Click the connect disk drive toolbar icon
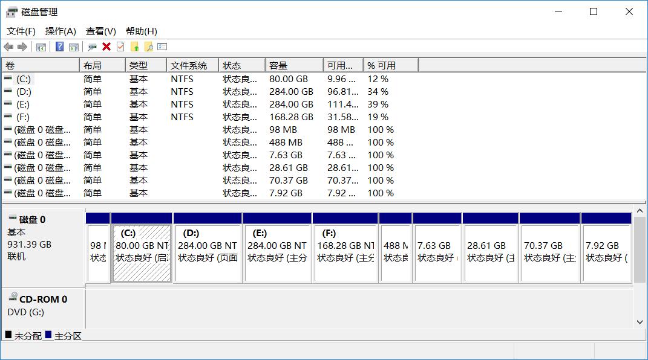648x360 pixels. pos(92,47)
